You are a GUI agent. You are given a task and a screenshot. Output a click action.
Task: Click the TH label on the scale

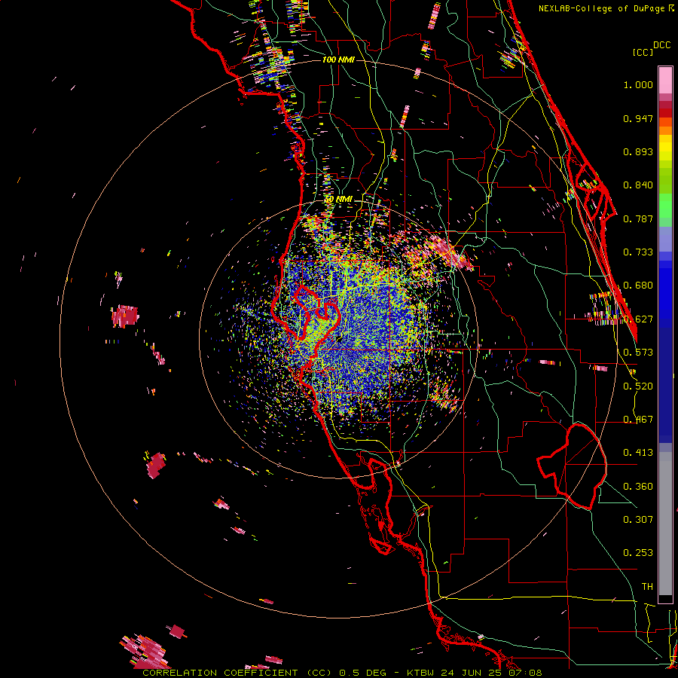[x=647, y=587]
